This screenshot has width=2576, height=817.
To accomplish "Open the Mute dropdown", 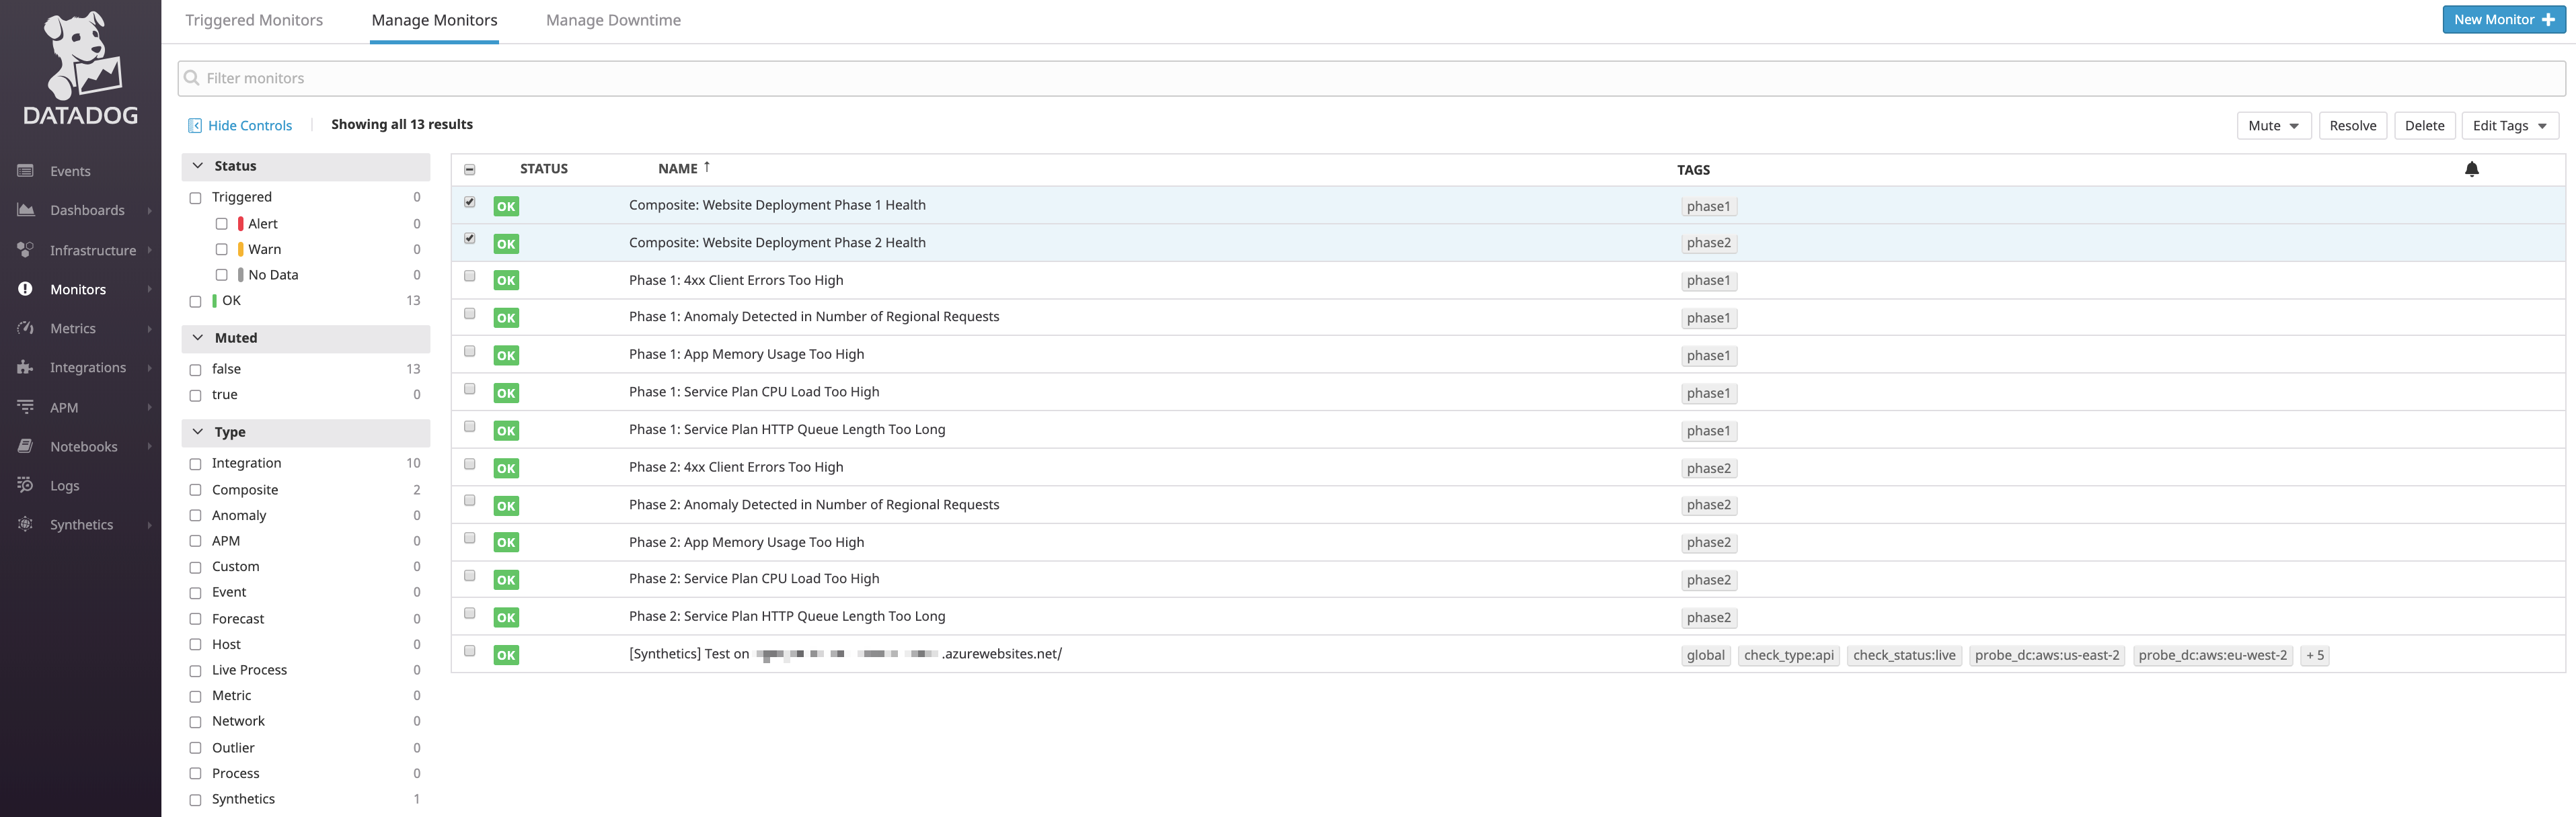I will pos(2273,125).
